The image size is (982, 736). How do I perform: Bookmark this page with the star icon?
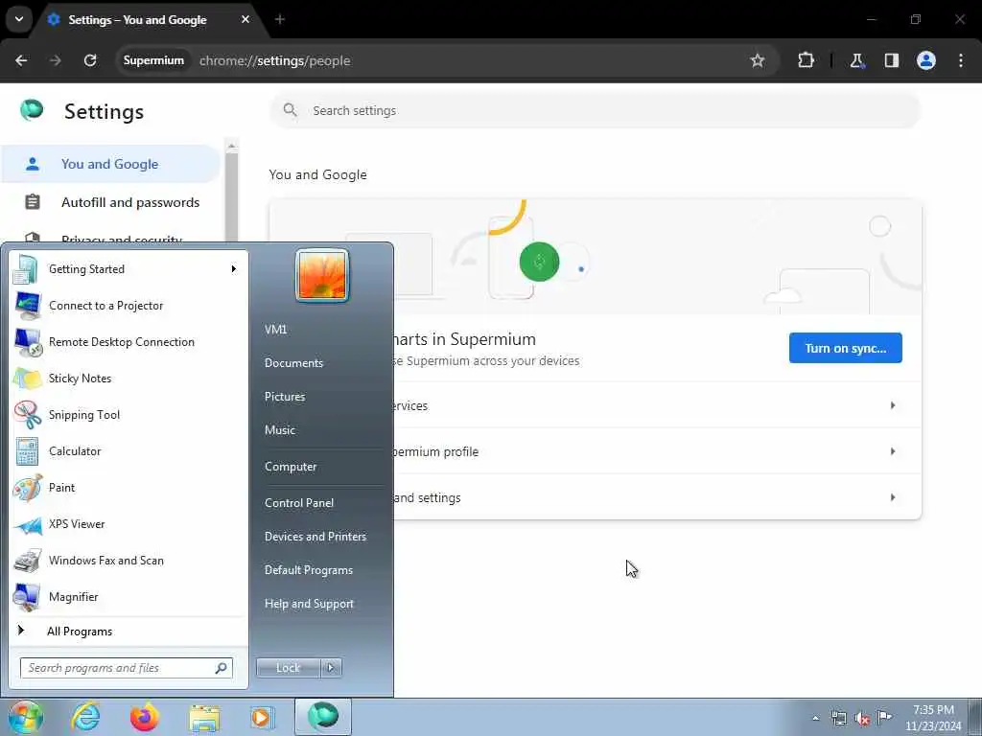pyautogui.click(x=758, y=60)
